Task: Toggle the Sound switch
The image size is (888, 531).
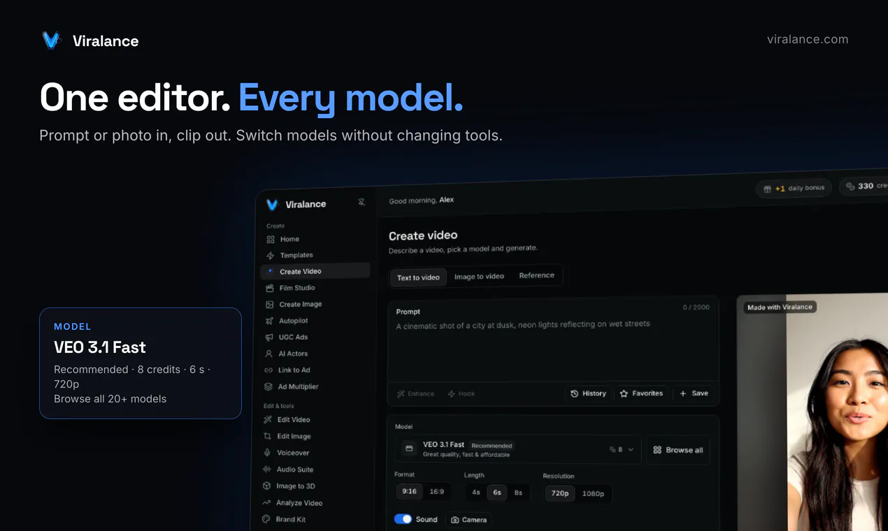Action: tap(403, 519)
